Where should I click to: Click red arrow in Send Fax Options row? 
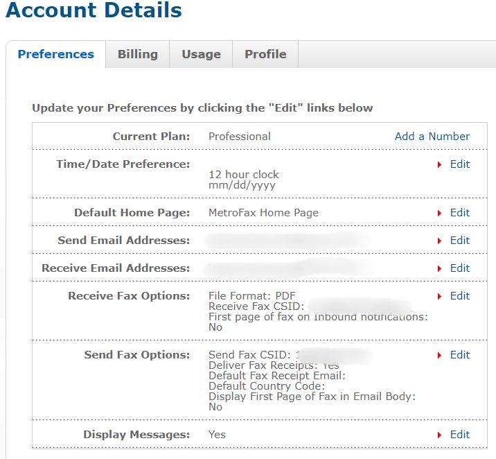[x=440, y=356]
